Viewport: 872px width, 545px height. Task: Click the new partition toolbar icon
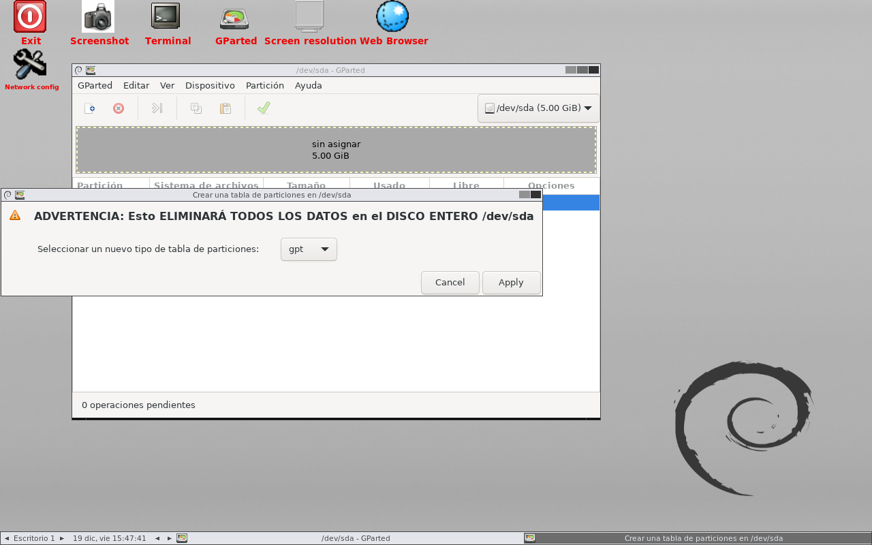pyautogui.click(x=89, y=108)
